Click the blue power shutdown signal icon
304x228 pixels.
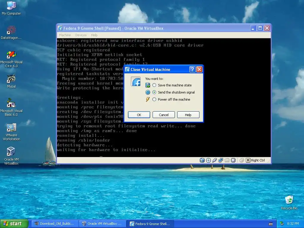[x=148, y=92]
